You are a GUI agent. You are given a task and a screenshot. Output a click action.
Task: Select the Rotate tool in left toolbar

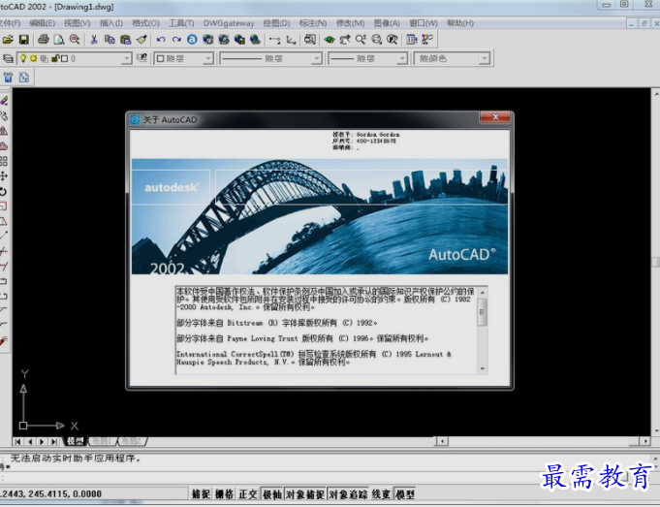pyautogui.click(x=4, y=191)
